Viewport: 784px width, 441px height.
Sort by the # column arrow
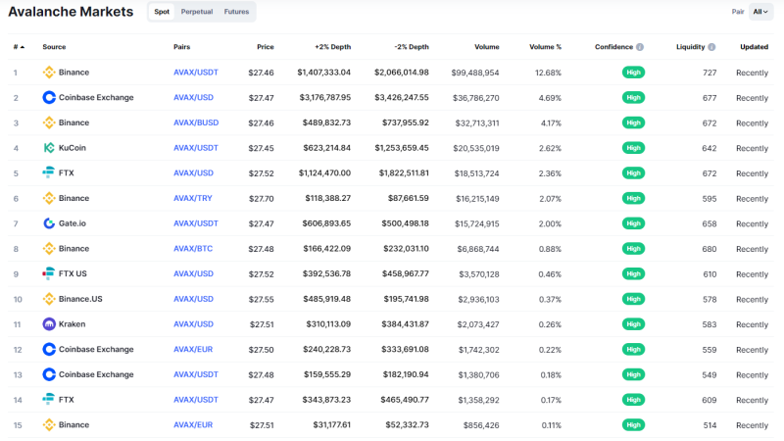coord(22,47)
